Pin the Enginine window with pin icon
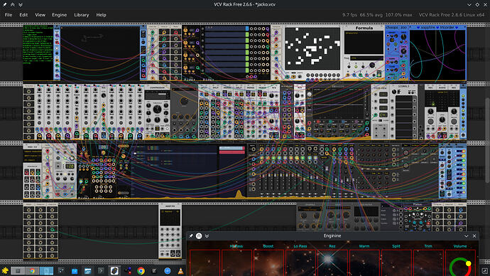The image size is (490, 276). pyautogui.click(x=191, y=236)
